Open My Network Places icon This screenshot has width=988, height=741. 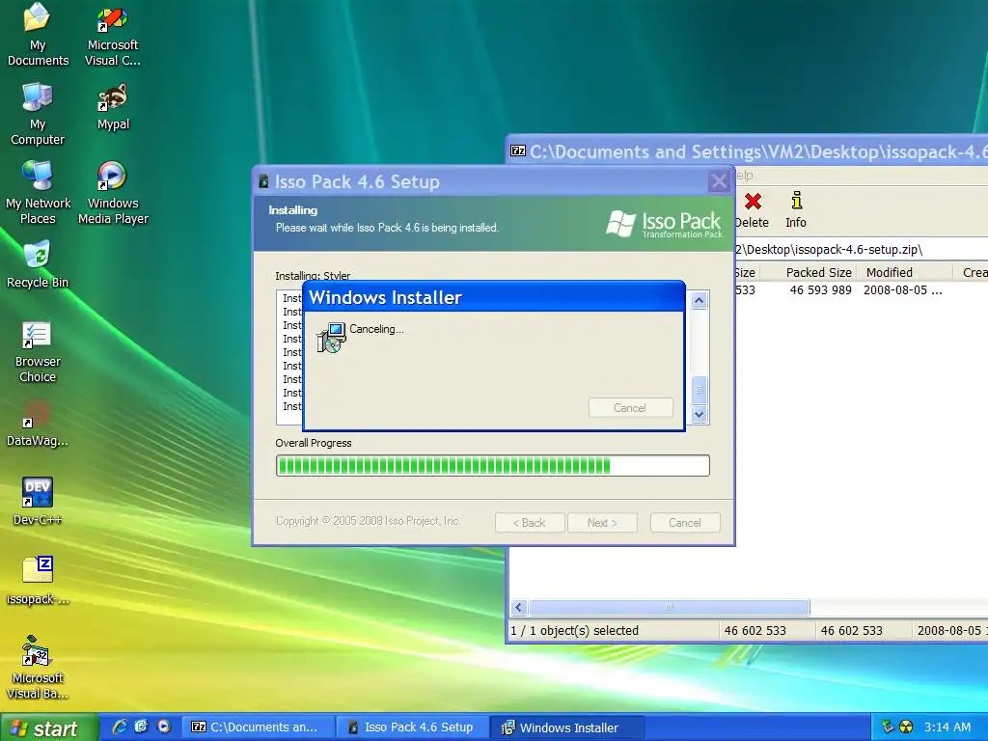pyautogui.click(x=38, y=193)
